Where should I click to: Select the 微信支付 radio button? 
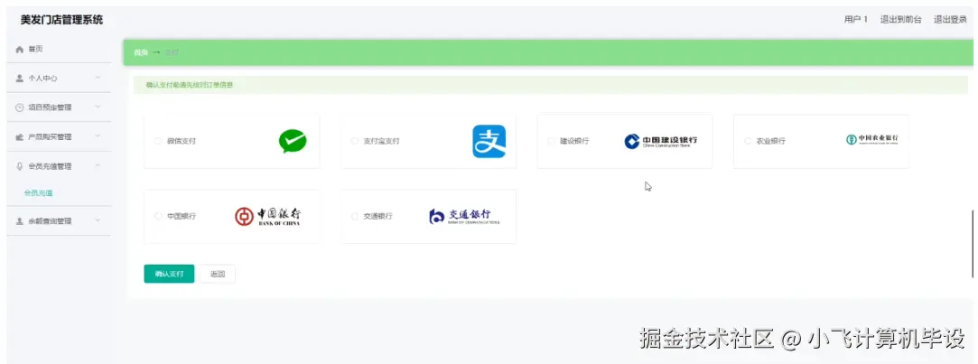coord(158,141)
